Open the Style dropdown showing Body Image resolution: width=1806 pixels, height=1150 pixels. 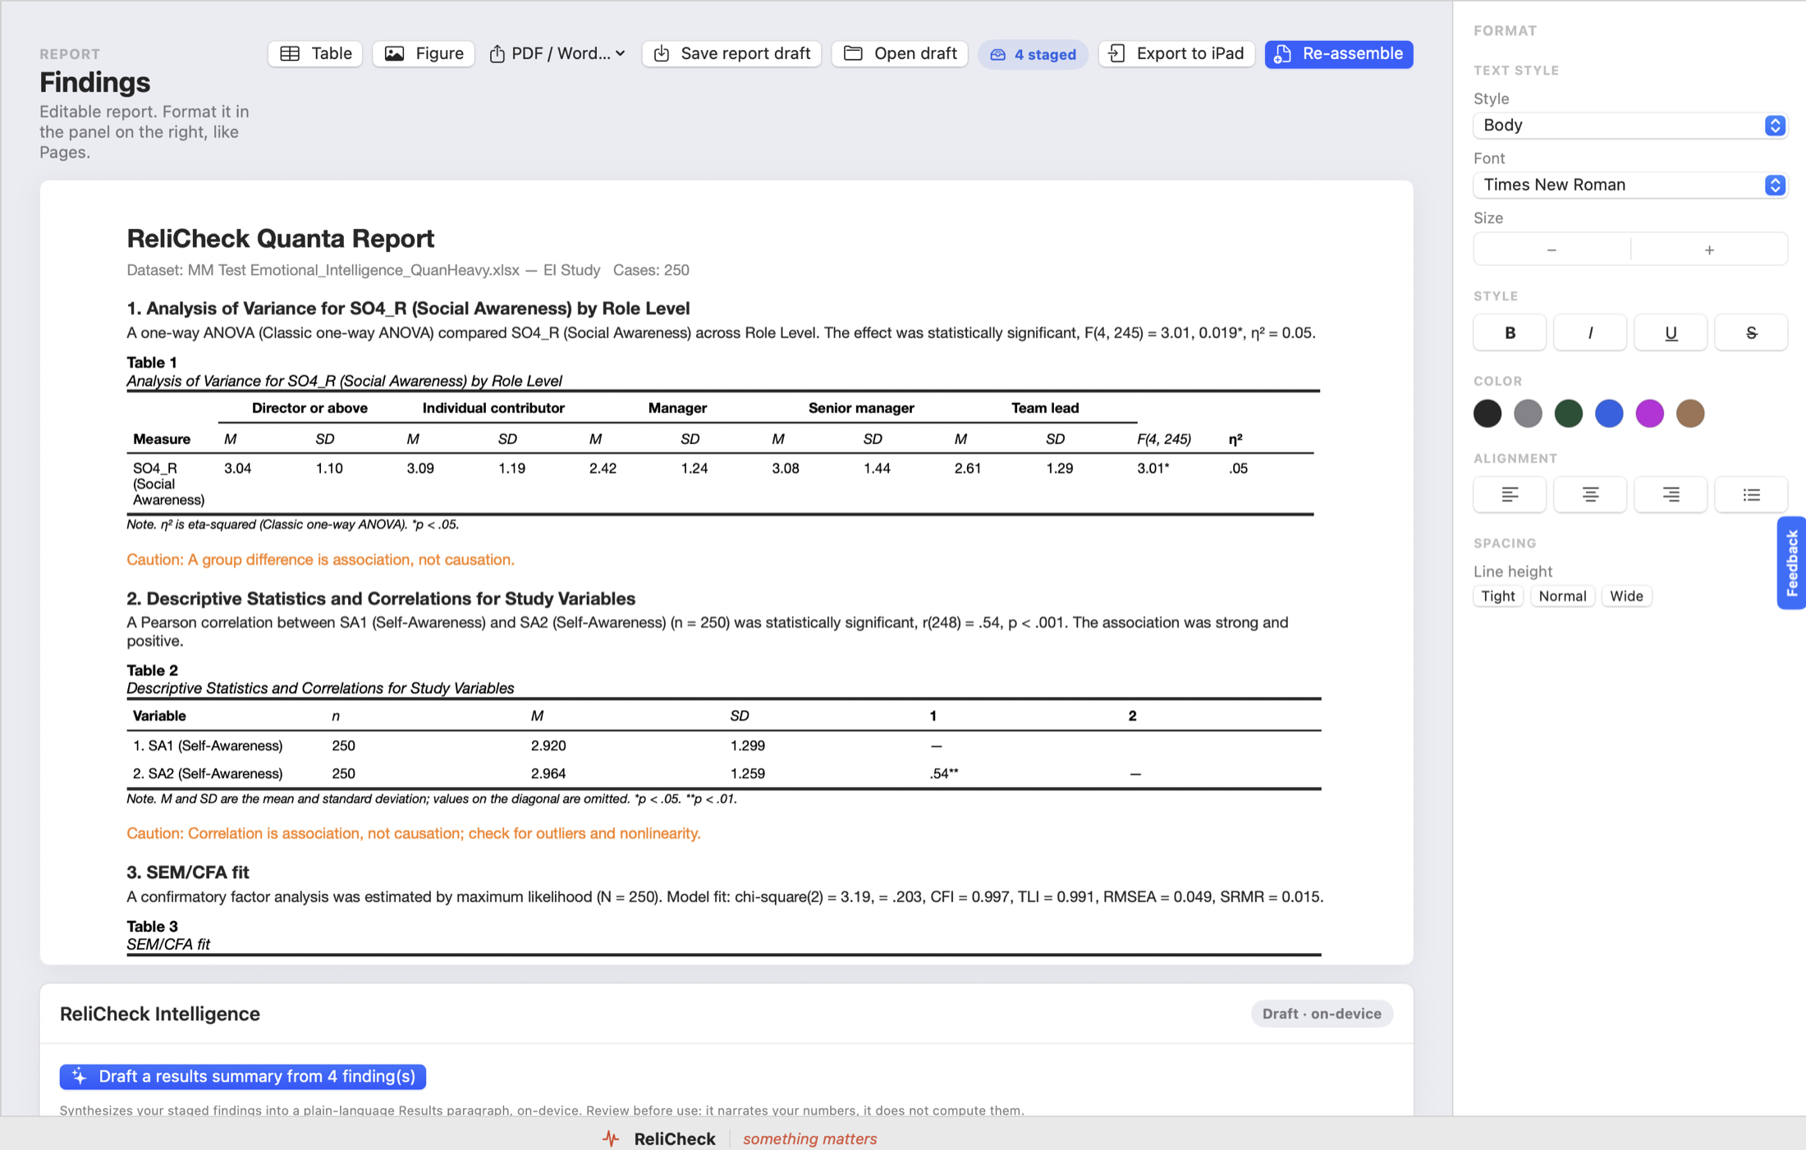[x=1630, y=125]
